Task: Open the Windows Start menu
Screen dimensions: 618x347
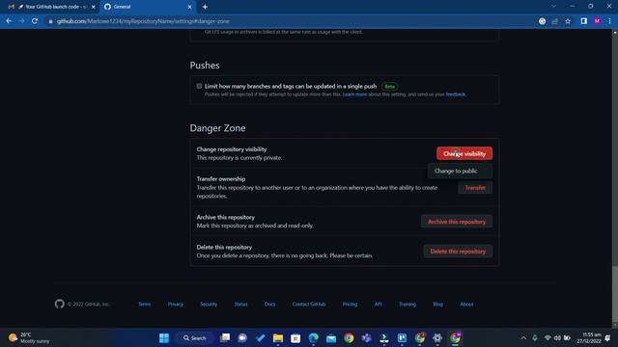Action: pyautogui.click(x=164, y=338)
